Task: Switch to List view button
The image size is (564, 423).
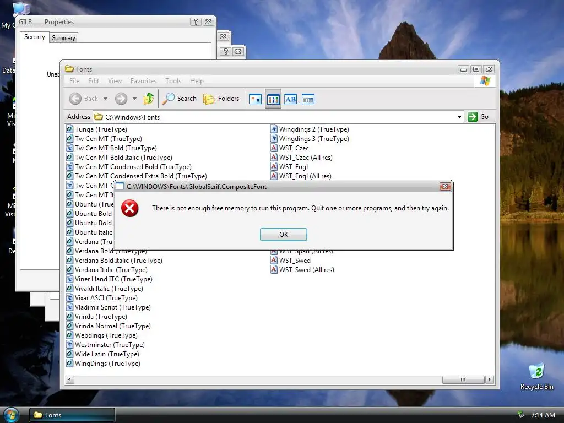Action: pyautogui.click(x=273, y=99)
